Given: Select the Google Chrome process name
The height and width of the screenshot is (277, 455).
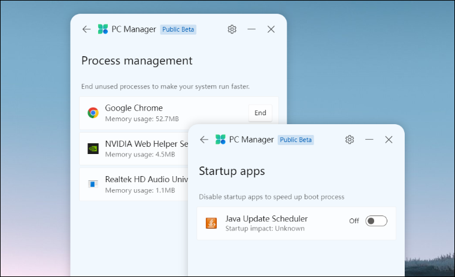Looking at the screenshot, I should 134,108.
